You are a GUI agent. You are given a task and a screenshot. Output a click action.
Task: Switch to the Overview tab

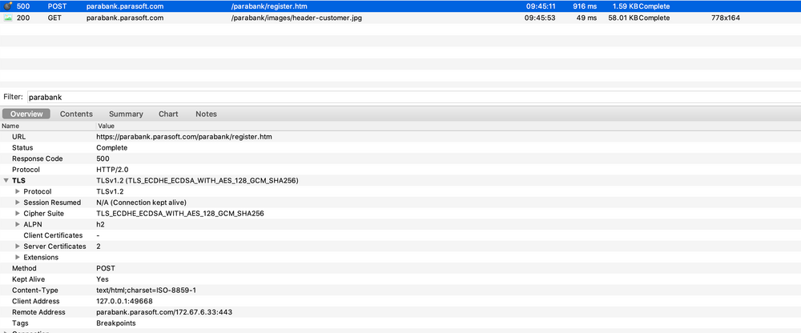click(x=26, y=114)
